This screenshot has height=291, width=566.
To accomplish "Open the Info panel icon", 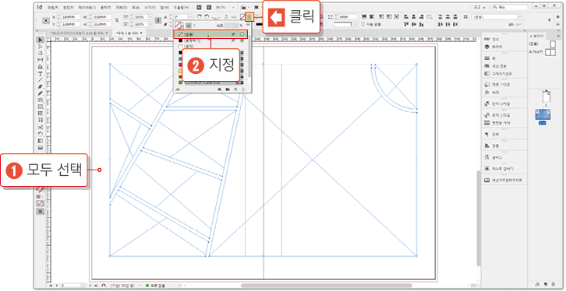I will pyautogui.click(x=486, y=39).
